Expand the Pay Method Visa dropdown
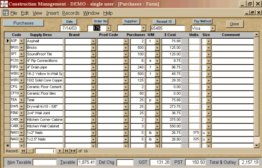The height and width of the screenshot is (168, 262). coord(212,28)
